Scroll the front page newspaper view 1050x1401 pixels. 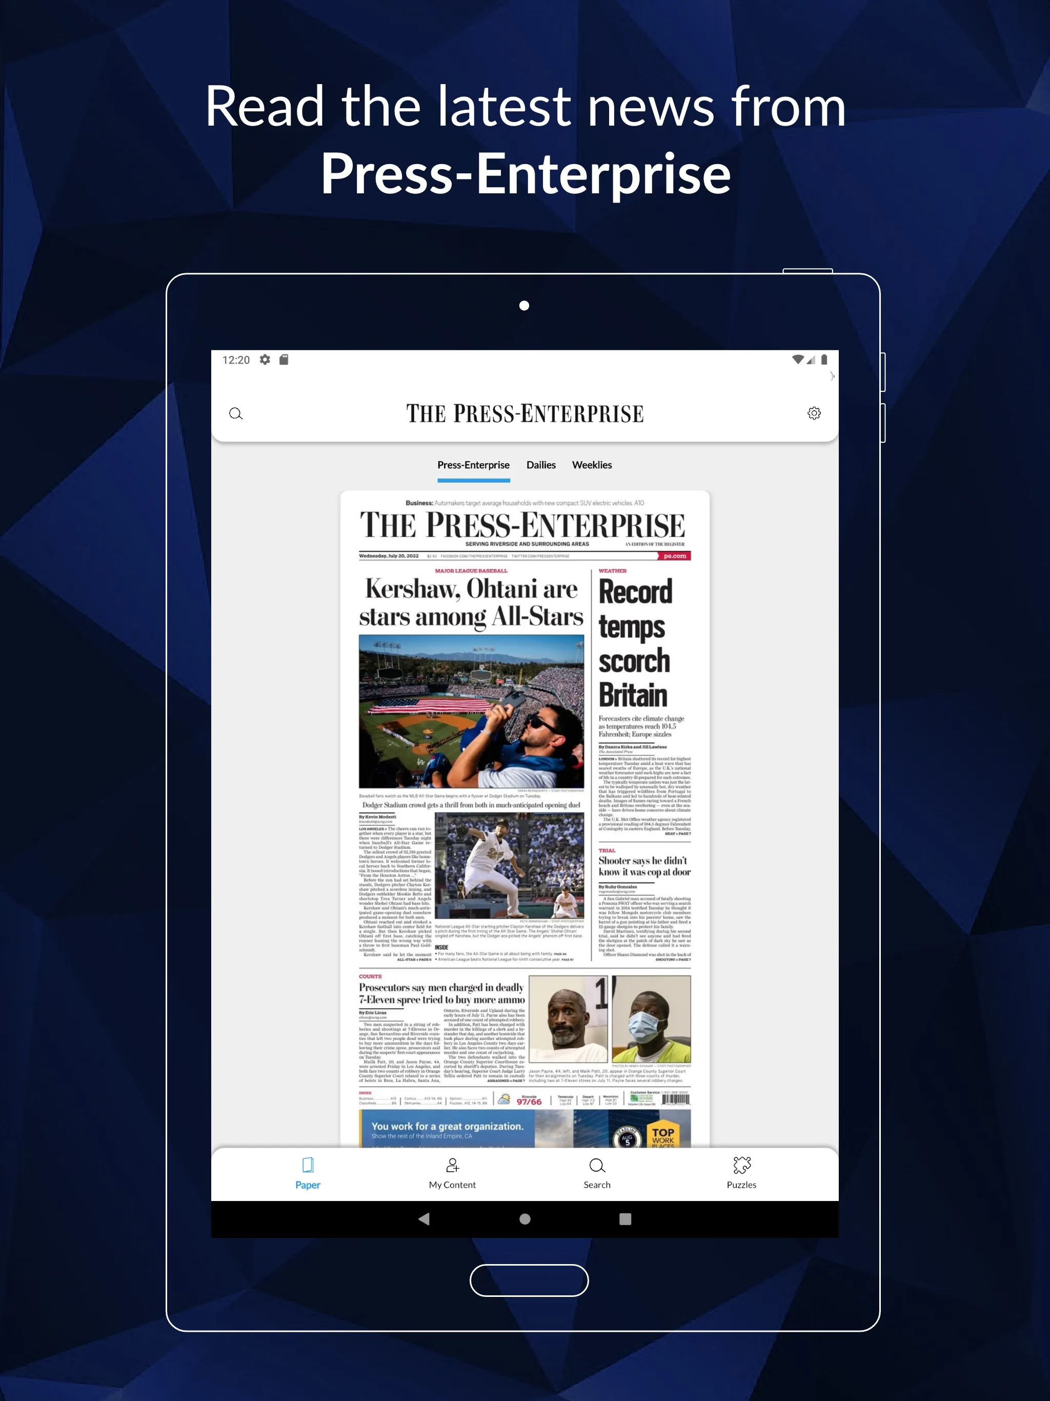[x=526, y=805]
